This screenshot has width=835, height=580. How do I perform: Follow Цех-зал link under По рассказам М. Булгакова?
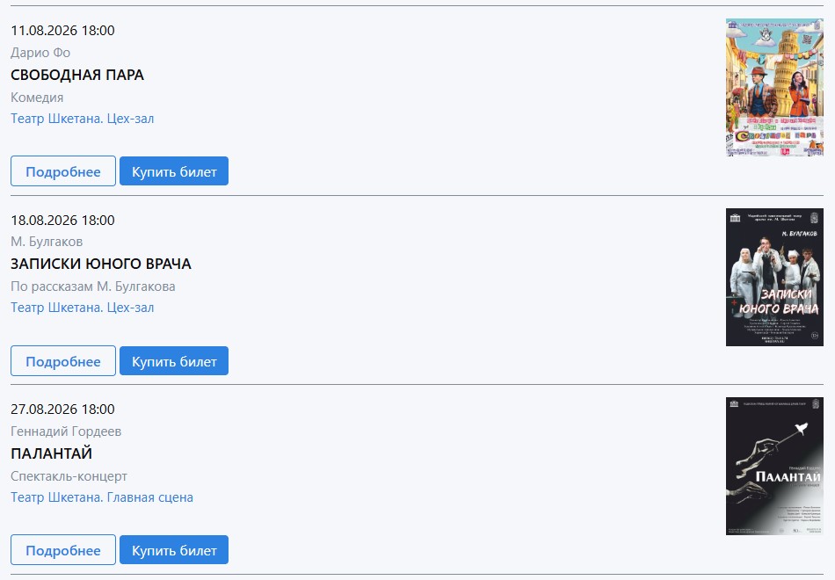[82, 308]
